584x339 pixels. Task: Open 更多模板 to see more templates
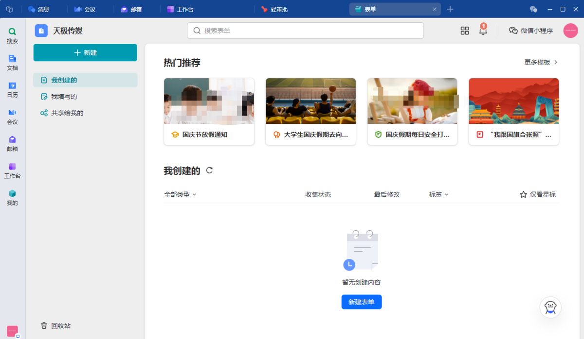(541, 62)
